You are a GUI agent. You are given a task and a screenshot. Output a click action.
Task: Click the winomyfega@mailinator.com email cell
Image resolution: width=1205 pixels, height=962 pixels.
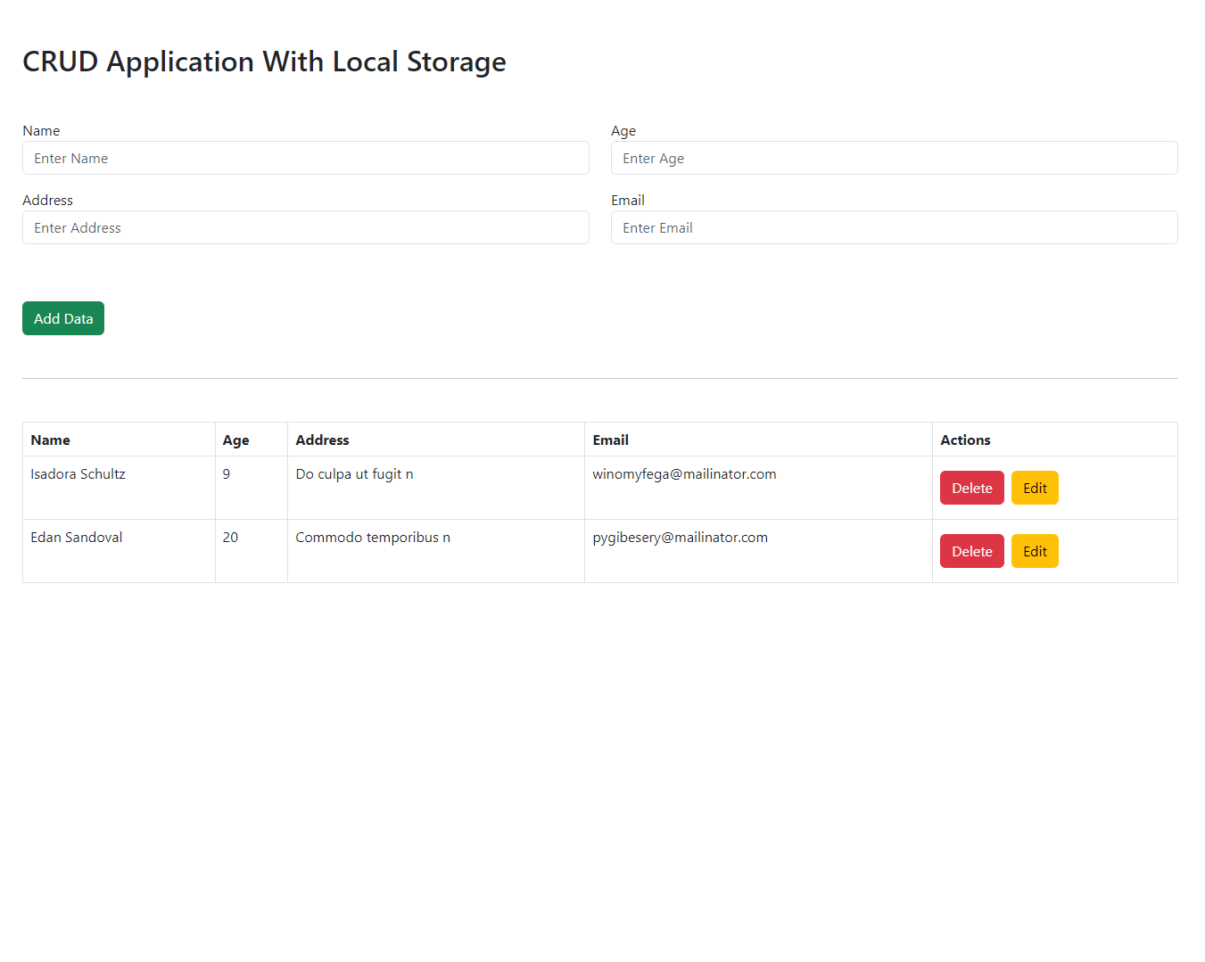pyautogui.click(x=684, y=474)
